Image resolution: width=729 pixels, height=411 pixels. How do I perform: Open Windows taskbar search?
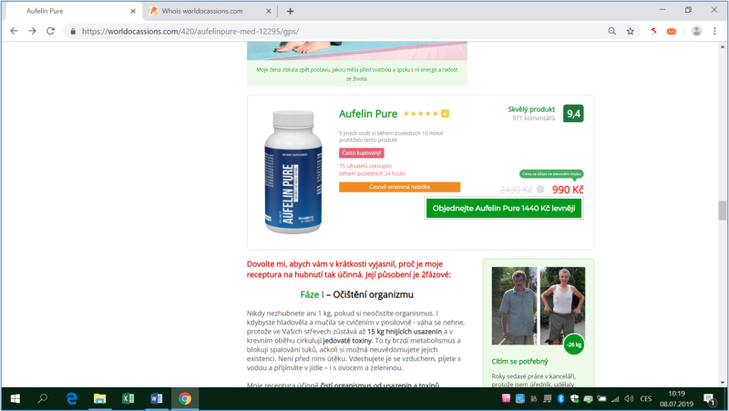tap(43, 398)
